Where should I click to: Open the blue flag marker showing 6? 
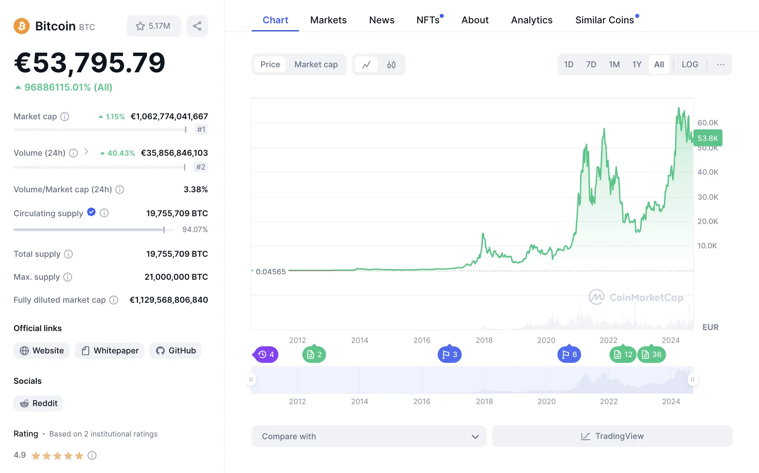pos(569,354)
